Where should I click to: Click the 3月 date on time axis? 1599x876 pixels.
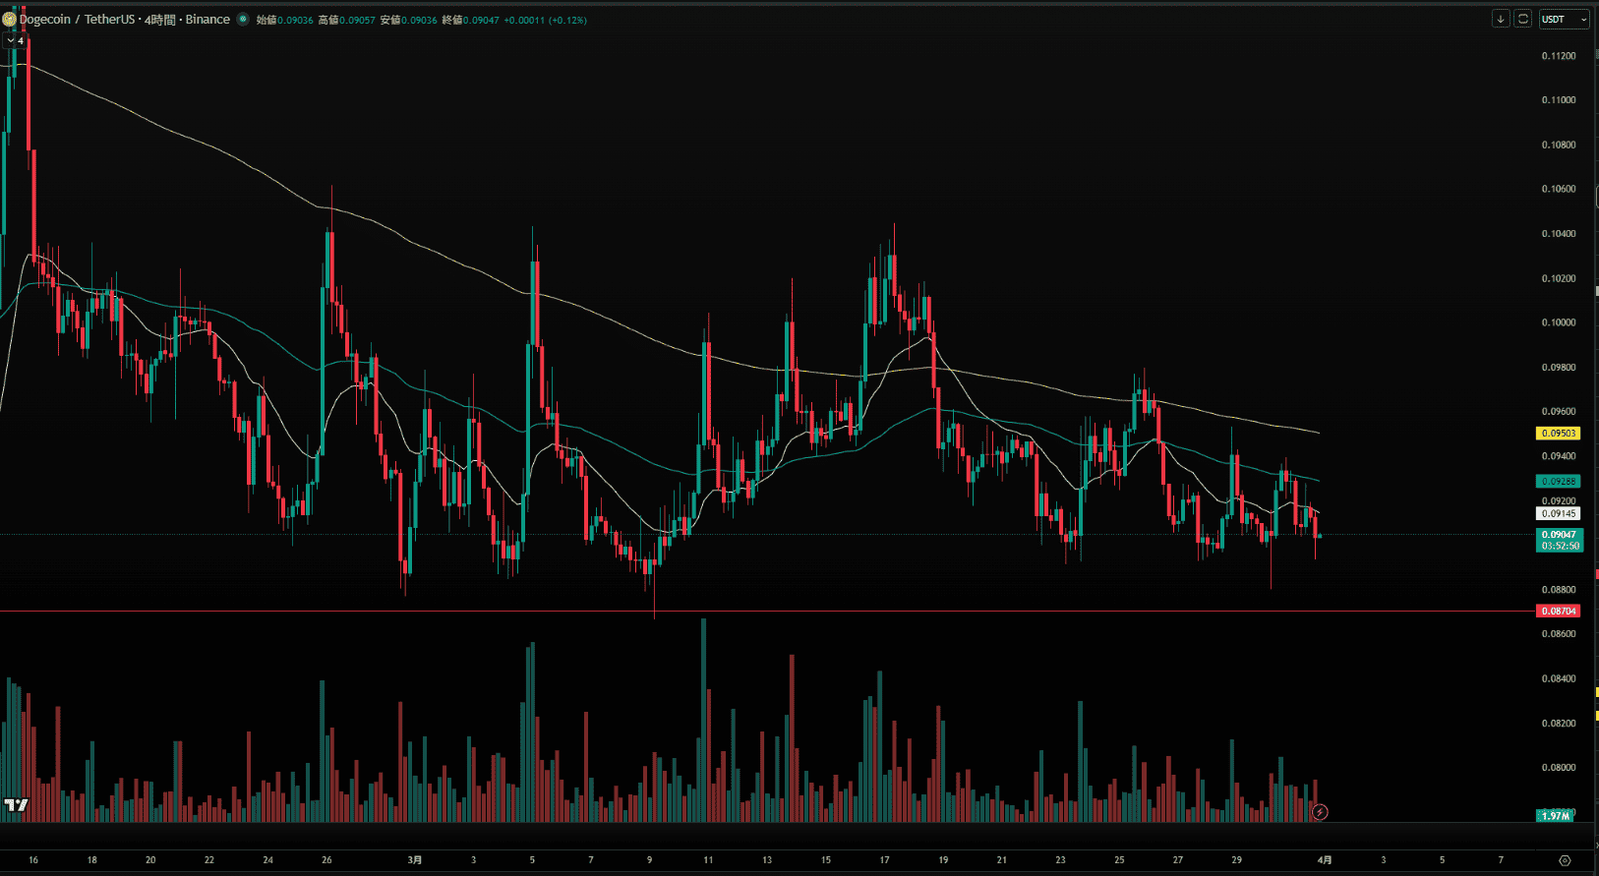click(415, 859)
